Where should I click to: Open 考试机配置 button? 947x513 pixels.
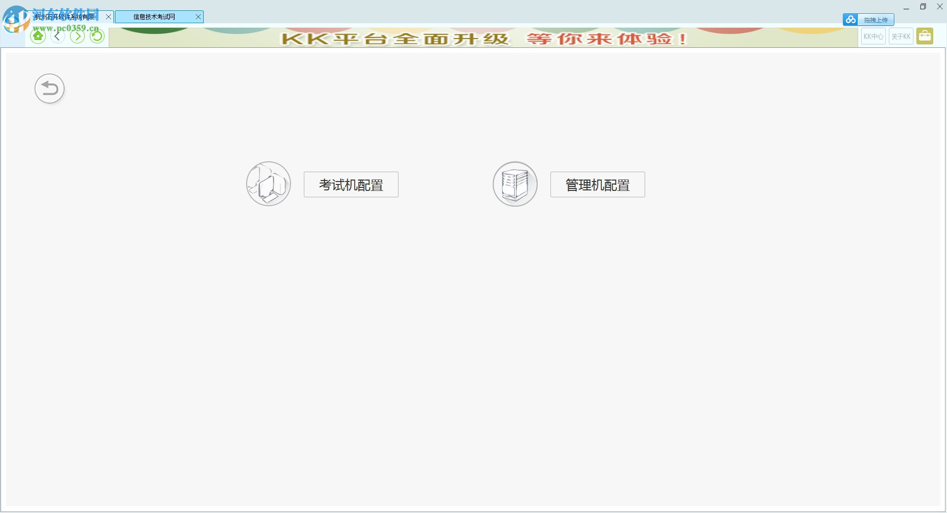tap(351, 184)
